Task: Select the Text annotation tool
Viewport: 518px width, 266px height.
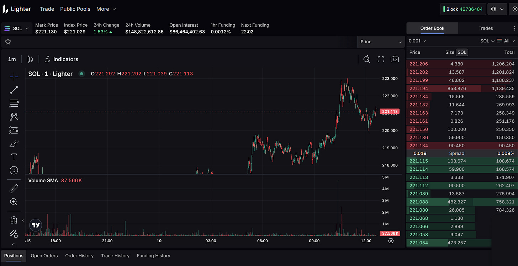Action: pyautogui.click(x=14, y=157)
